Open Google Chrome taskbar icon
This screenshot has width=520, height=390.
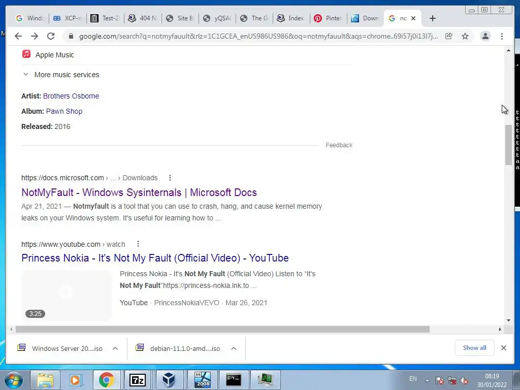[x=106, y=380]
